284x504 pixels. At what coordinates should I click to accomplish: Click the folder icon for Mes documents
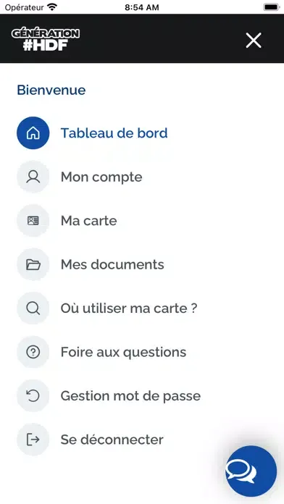tap(33, 264)
